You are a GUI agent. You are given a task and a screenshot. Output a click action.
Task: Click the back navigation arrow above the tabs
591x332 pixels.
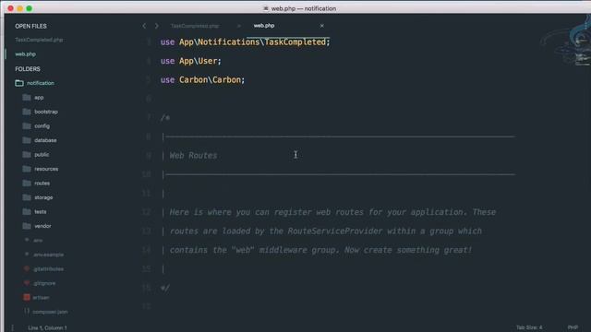pyautogui.click(x=144, y=26)
